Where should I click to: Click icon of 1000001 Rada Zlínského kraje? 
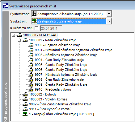25,40
